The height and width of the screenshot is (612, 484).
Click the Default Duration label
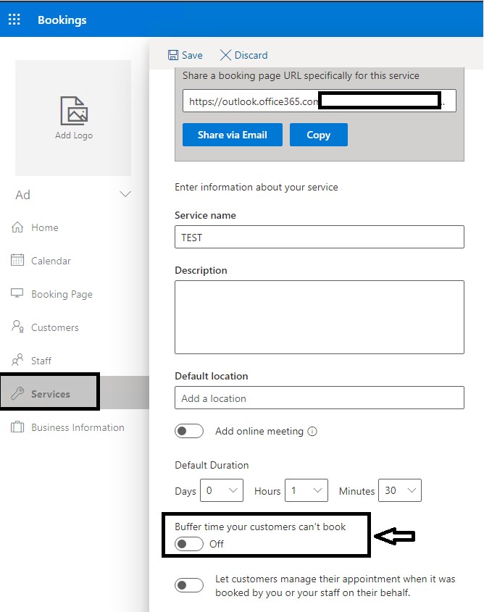[212, 465]
